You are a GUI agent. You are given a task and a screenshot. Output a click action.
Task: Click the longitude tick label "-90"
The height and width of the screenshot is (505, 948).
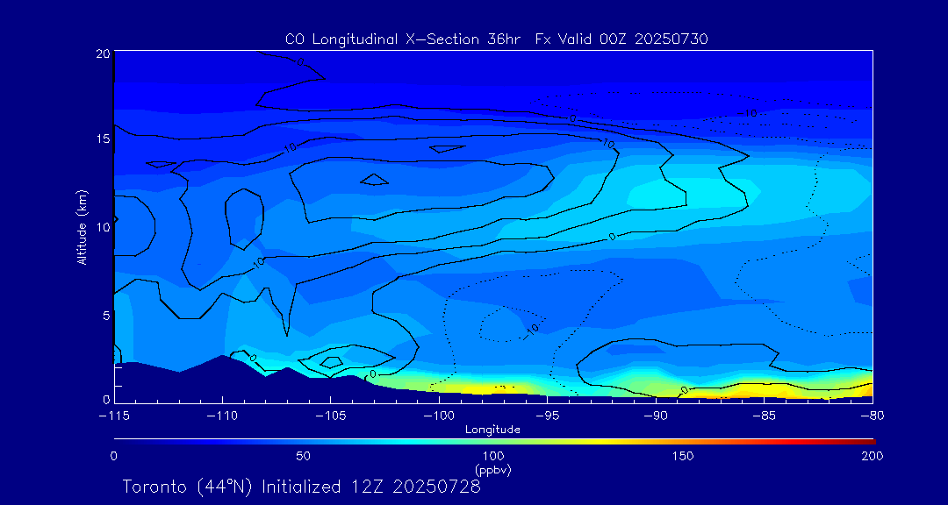[x=656, y=416]
